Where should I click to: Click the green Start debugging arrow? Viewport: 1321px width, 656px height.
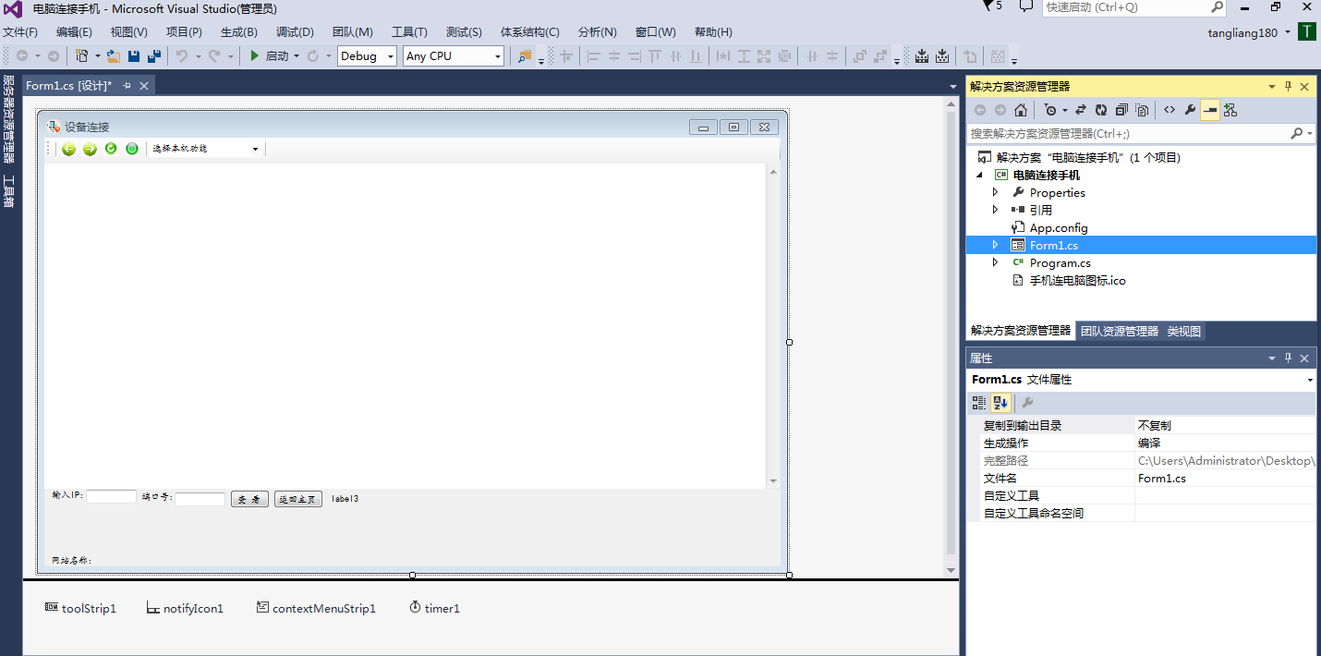click(255, 56)
